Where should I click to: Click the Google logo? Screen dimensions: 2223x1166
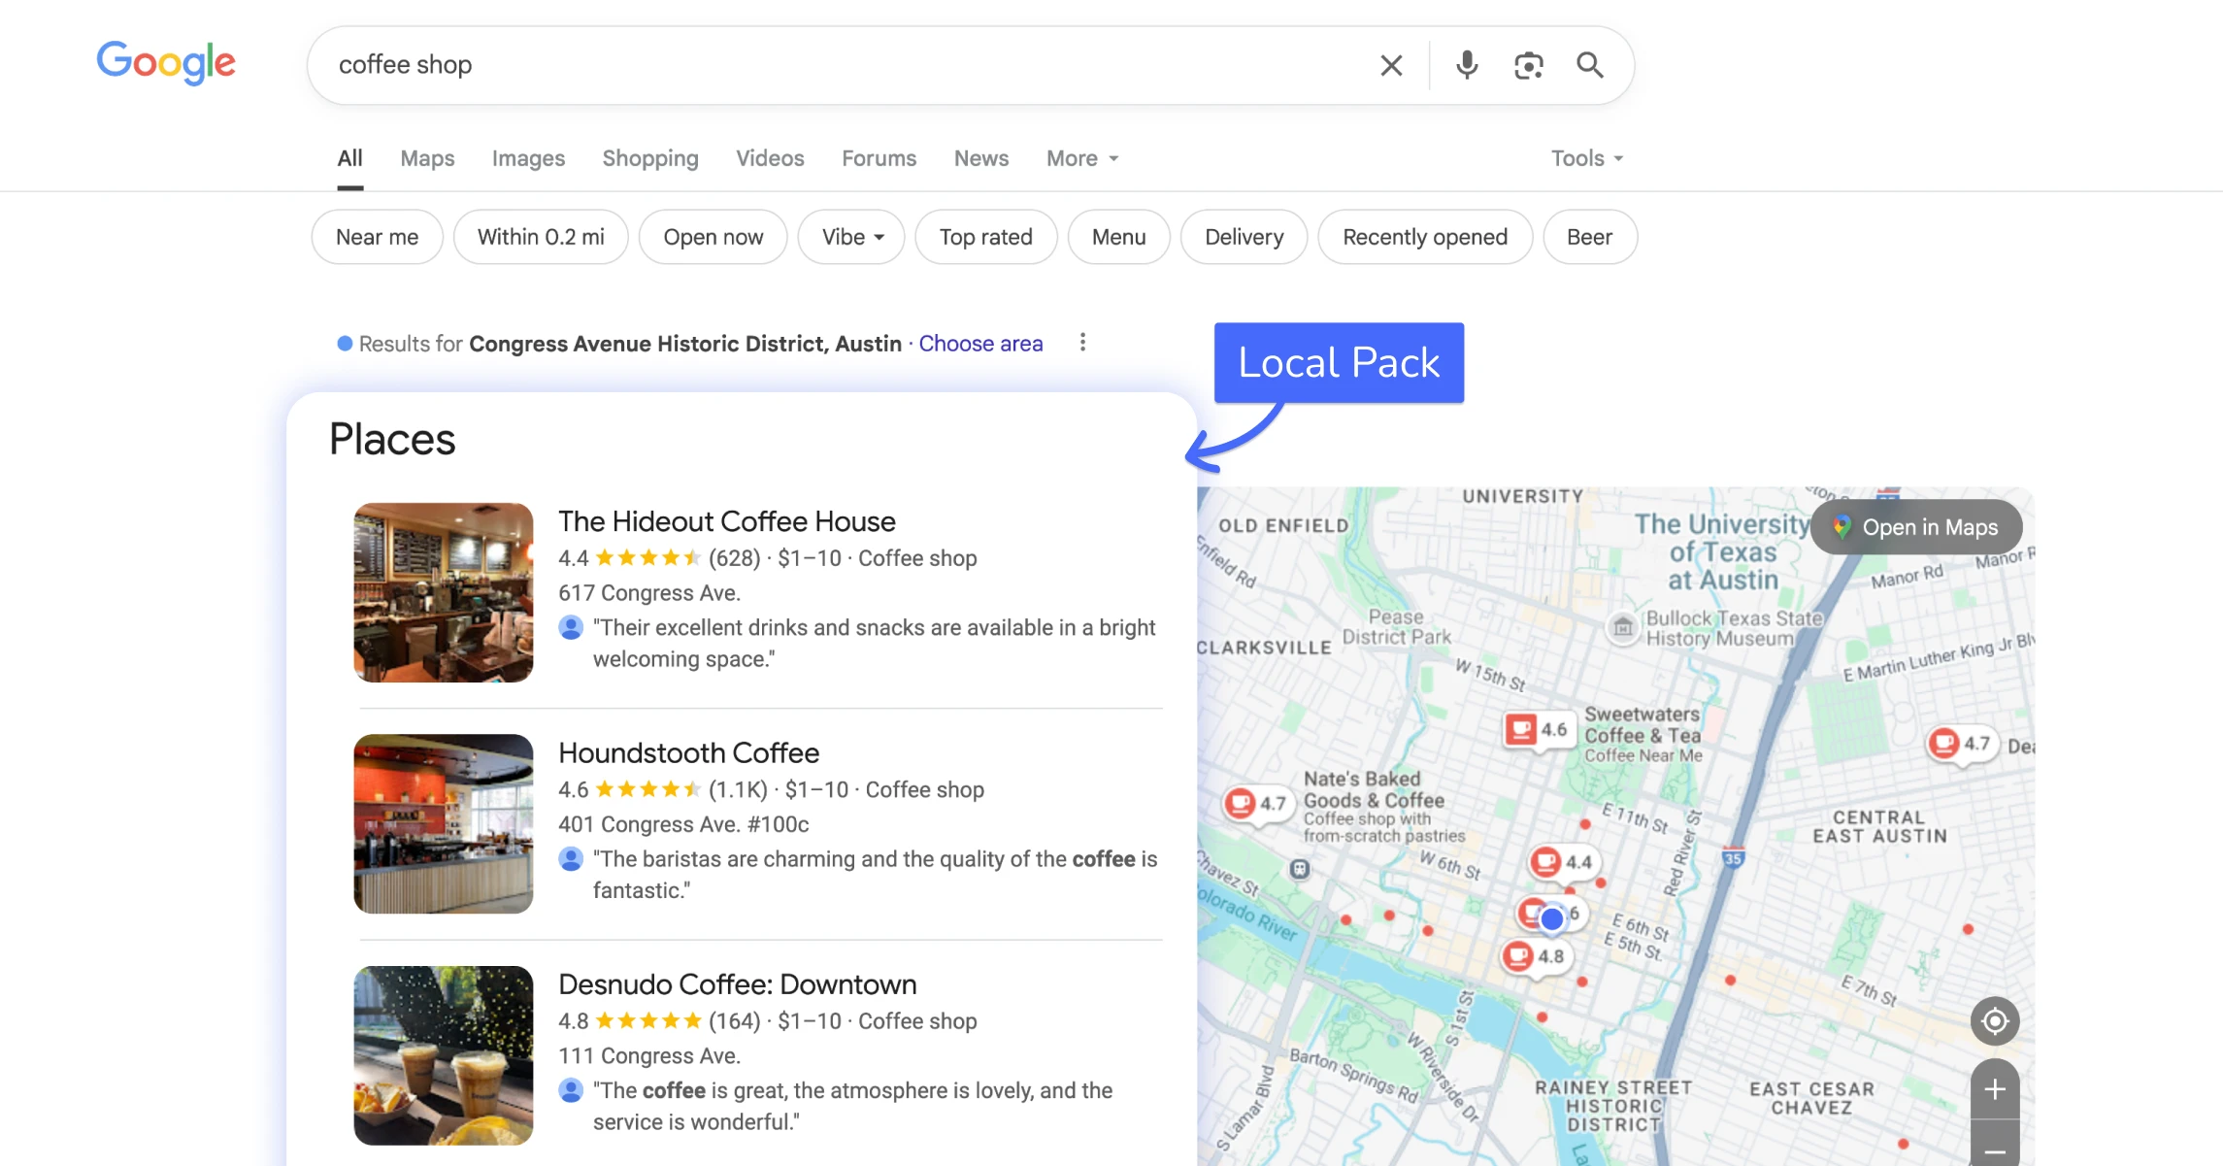[x=166, y=63]
